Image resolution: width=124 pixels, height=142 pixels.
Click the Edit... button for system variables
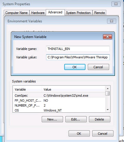(x=76, y=119)
